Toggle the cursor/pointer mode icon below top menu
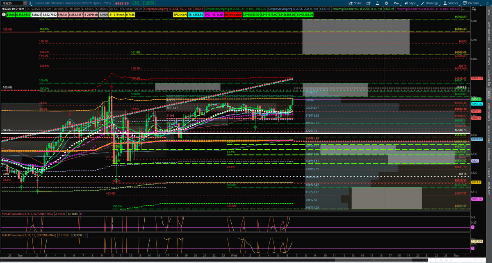492x263 pixels. point(474,9)
